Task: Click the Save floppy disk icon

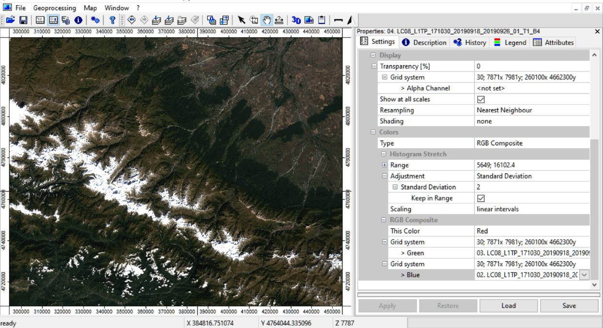Action: point(23,20)
